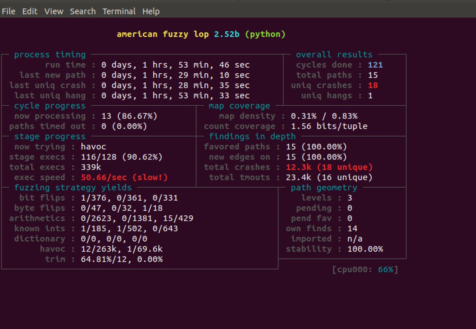
Task: Click paths timed out value 0 (0.00%)
Action: (124, 127)
